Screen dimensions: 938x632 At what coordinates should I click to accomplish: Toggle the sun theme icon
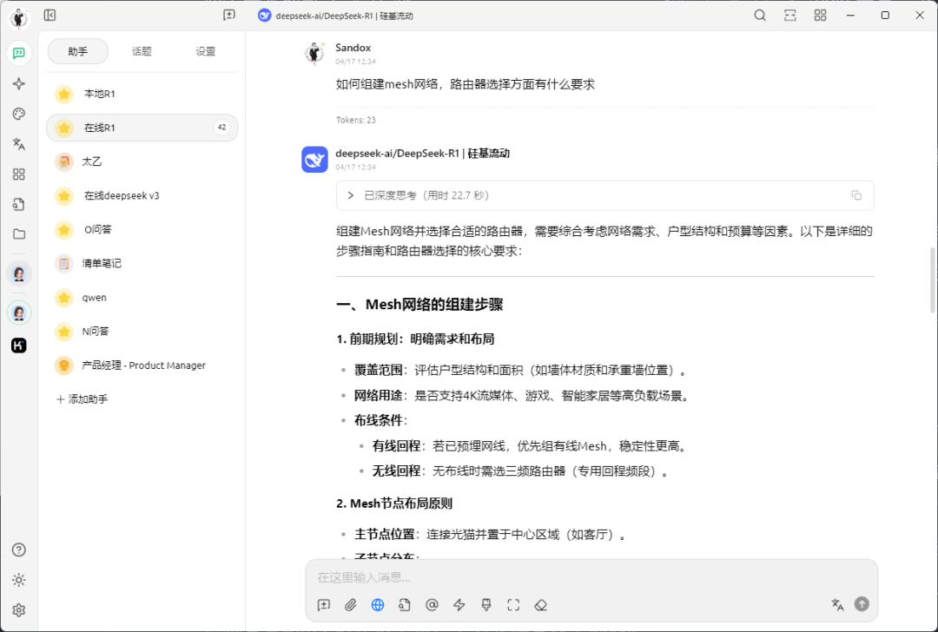click(19, 580)
